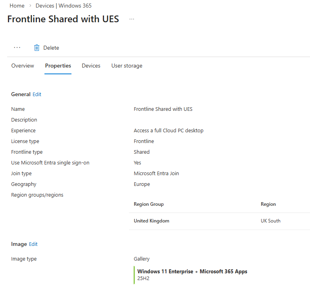Open the toolbar overflow ellipsis left of Delete
The height and width of the screenshot is (288, 310).
click(x=17, y=48)
